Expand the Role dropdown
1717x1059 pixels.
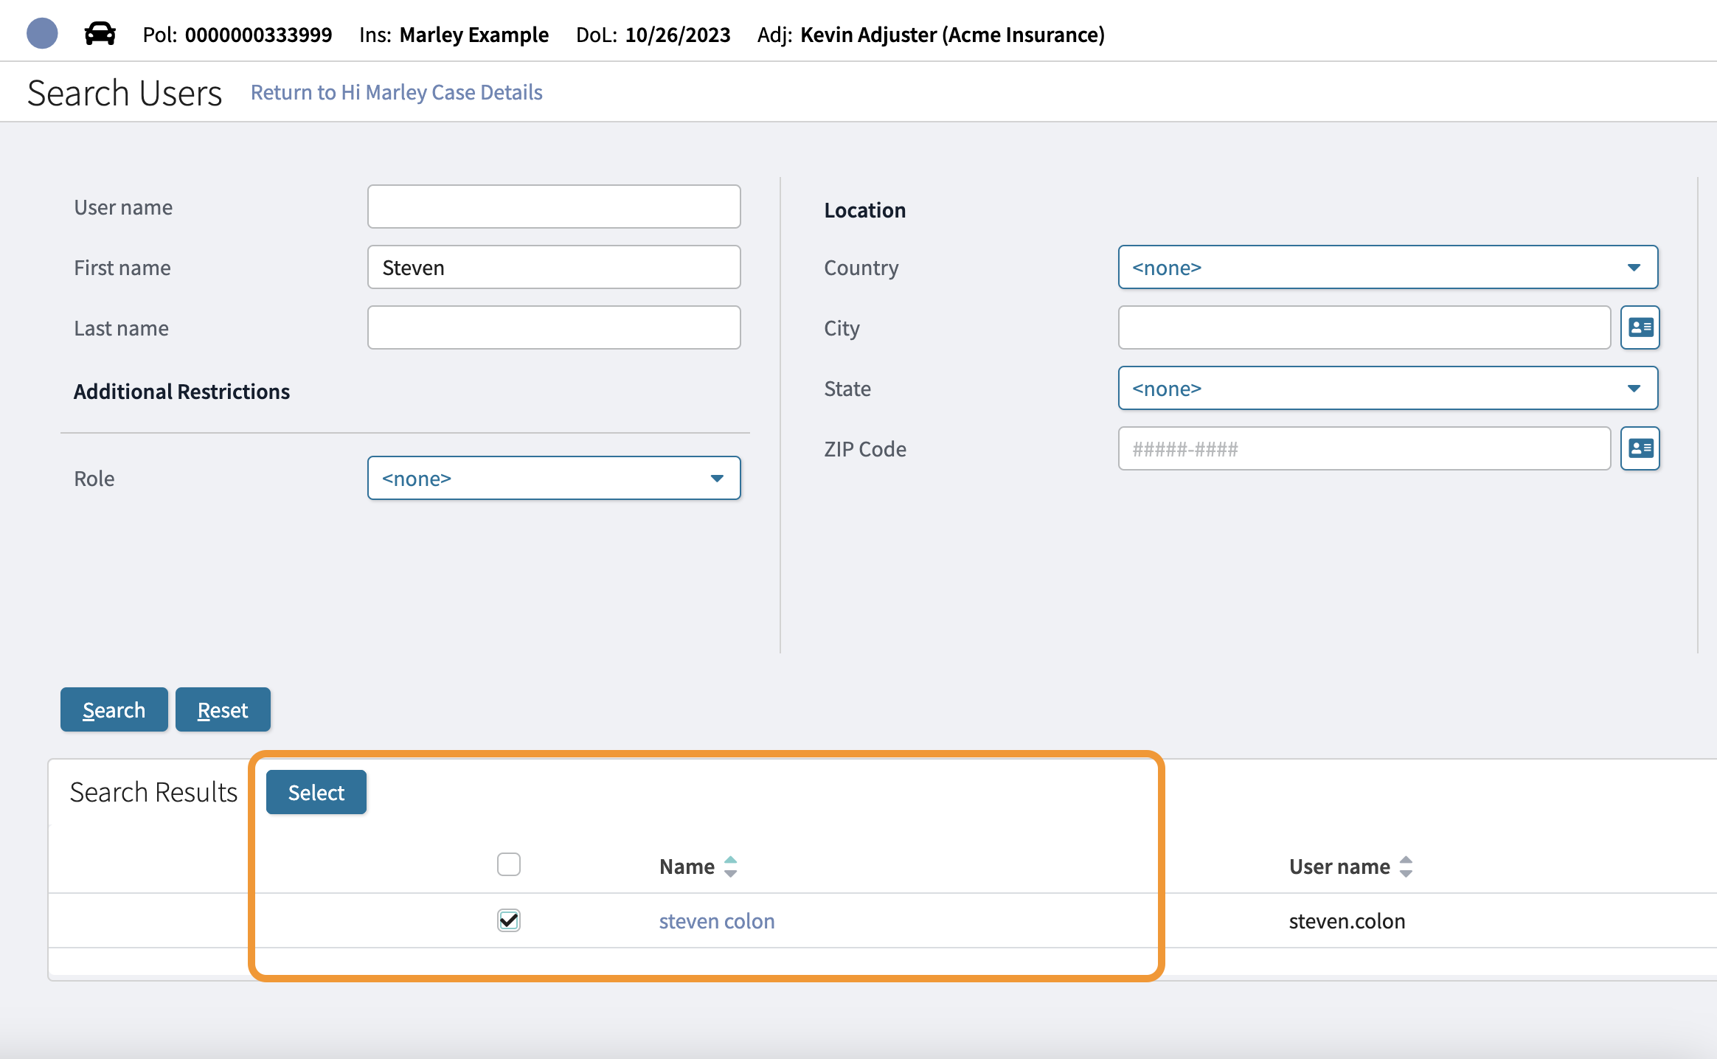click(x=553, y=478)
